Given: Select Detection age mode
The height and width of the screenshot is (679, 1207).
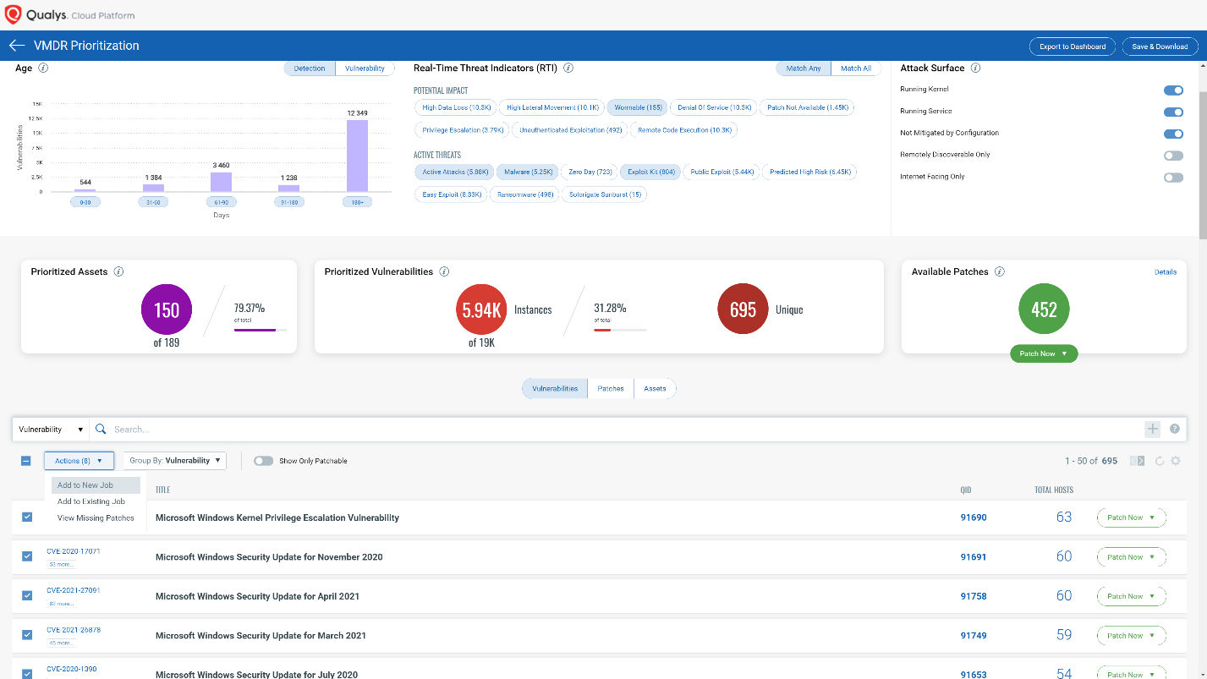Looking at the screenshot, I should [x=310, y=68].
